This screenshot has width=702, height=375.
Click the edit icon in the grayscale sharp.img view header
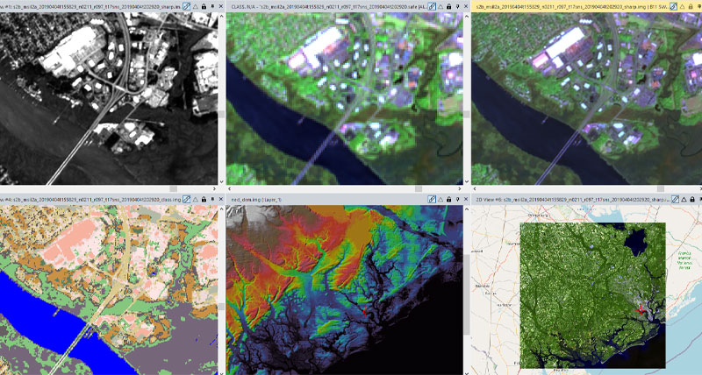coord(187,5)
